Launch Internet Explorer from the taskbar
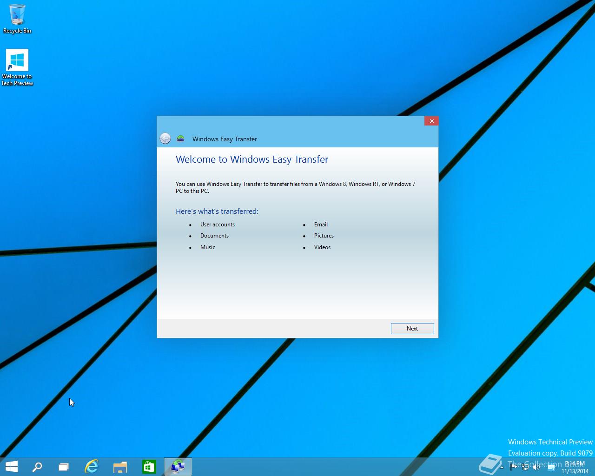 click(92, 467)
